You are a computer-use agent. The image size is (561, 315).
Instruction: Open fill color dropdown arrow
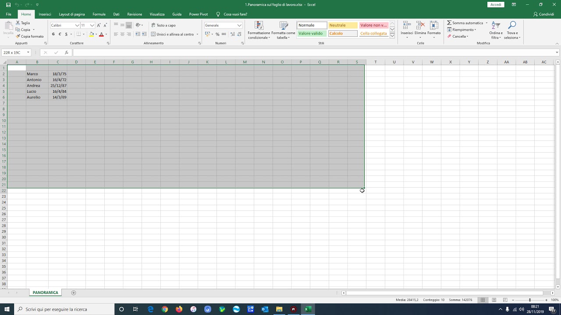coord(96,34)
